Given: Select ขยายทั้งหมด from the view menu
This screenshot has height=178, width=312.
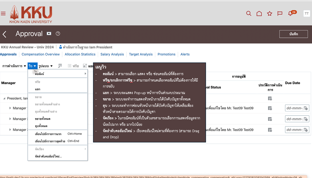Looking at the screenshot, I should click(x=43, y=119).
